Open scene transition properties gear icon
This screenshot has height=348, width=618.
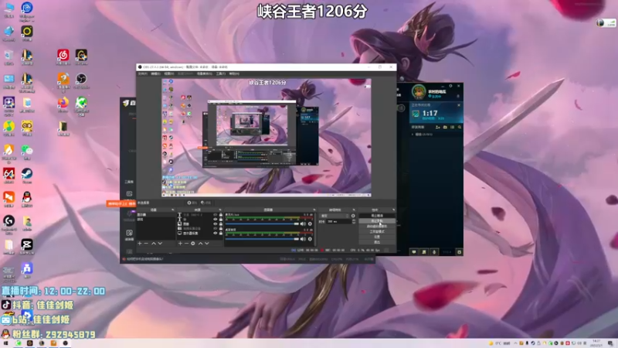click(353, 216)
